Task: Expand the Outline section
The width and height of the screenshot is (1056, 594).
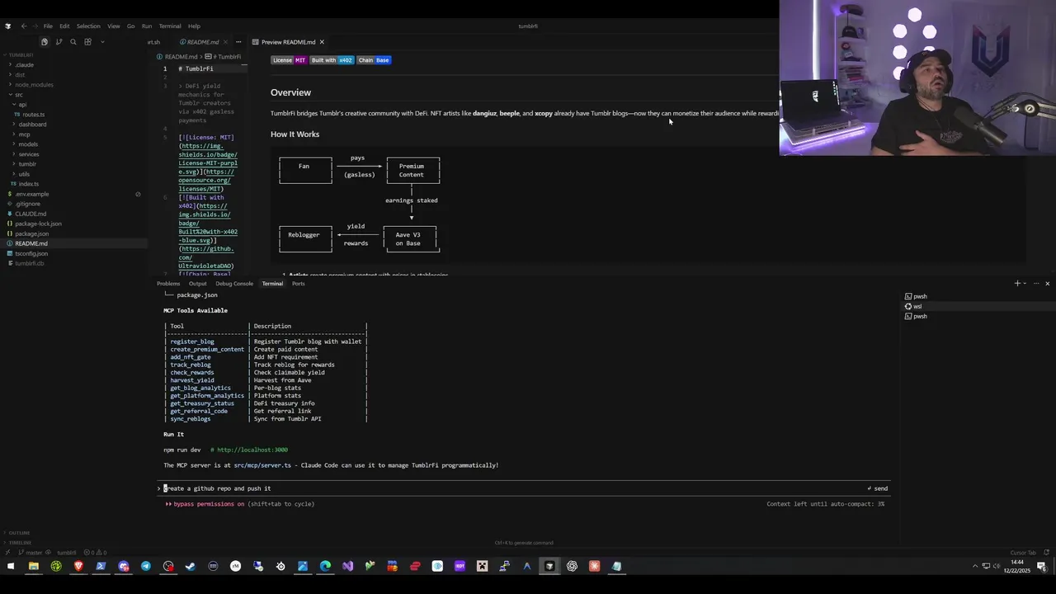Action: tap(19, 533)
